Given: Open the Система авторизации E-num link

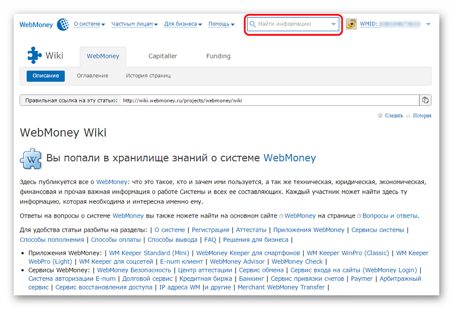Looking at the screenshot, I should 71,279.
